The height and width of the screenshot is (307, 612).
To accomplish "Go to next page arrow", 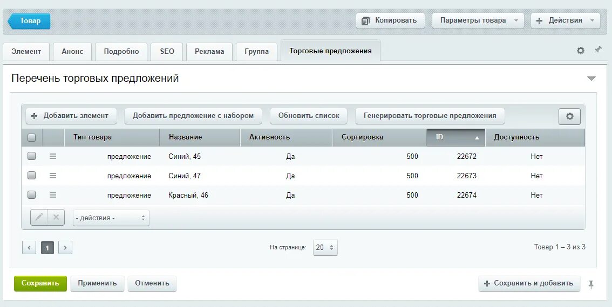I will point(65,247).
